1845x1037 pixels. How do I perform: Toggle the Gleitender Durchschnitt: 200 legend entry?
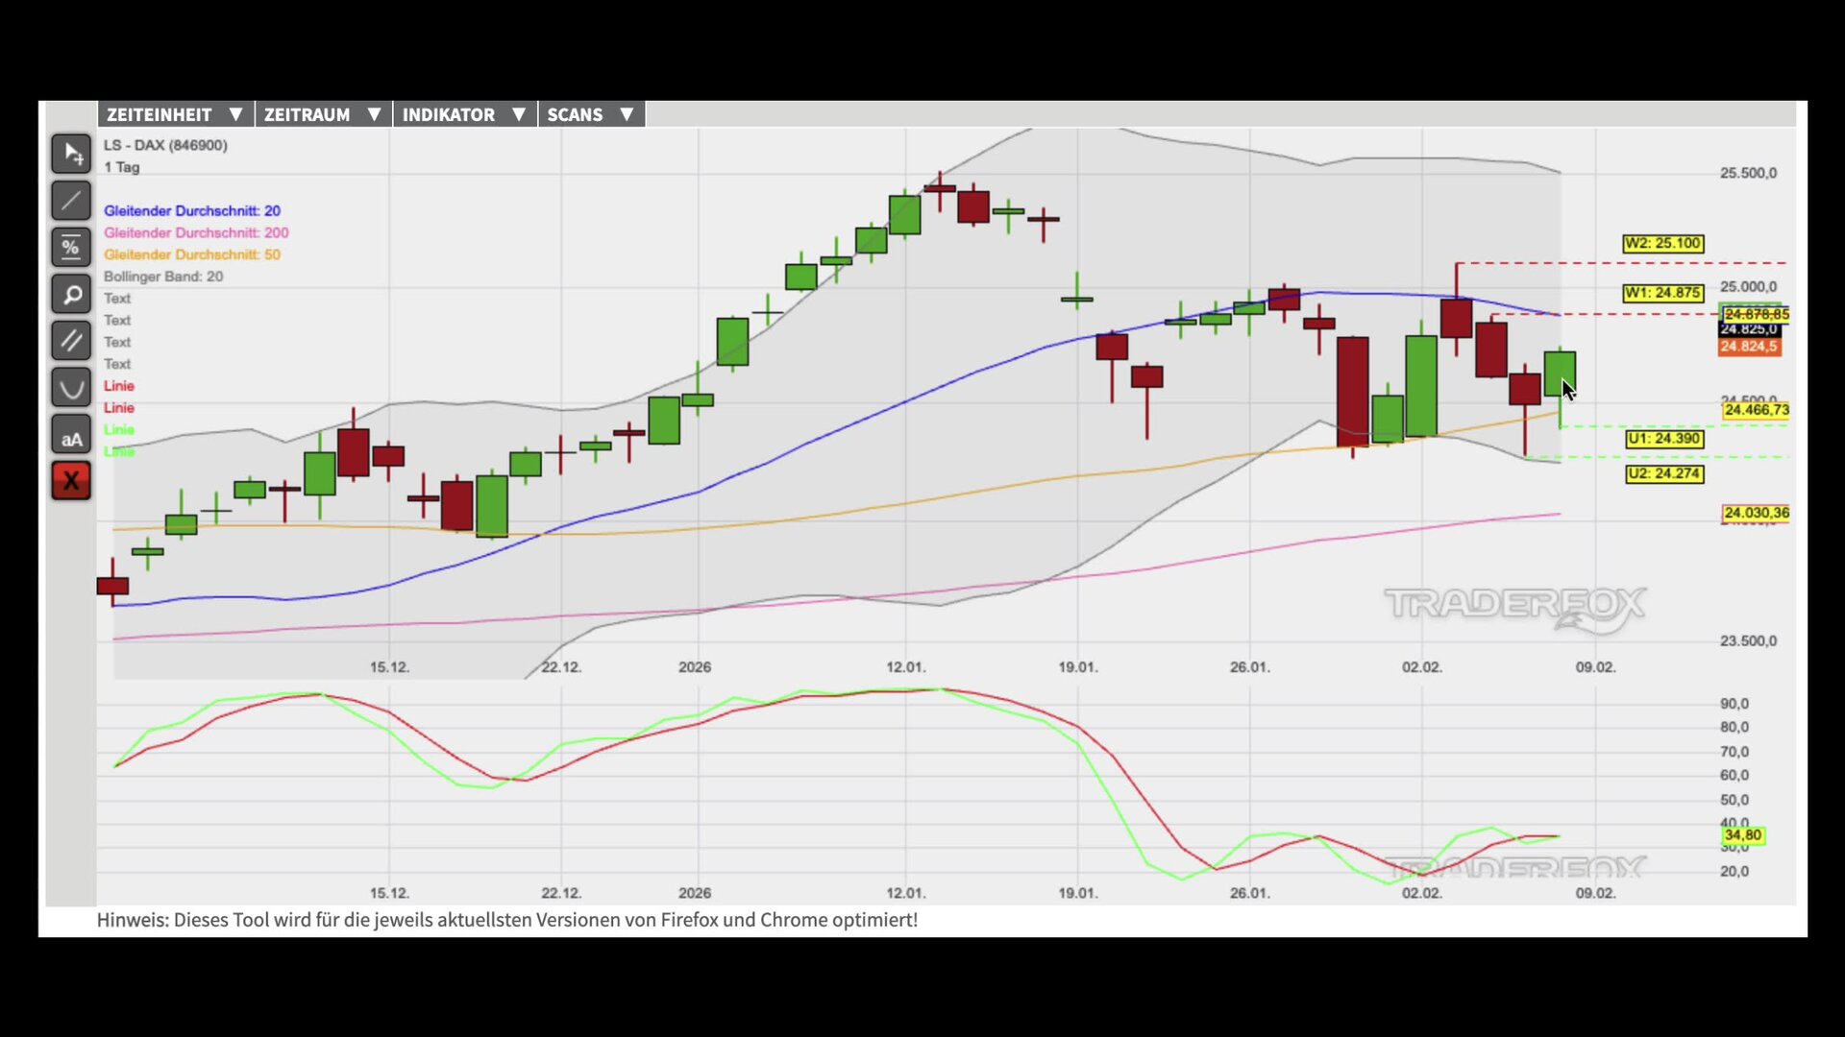tap(196, 232)
